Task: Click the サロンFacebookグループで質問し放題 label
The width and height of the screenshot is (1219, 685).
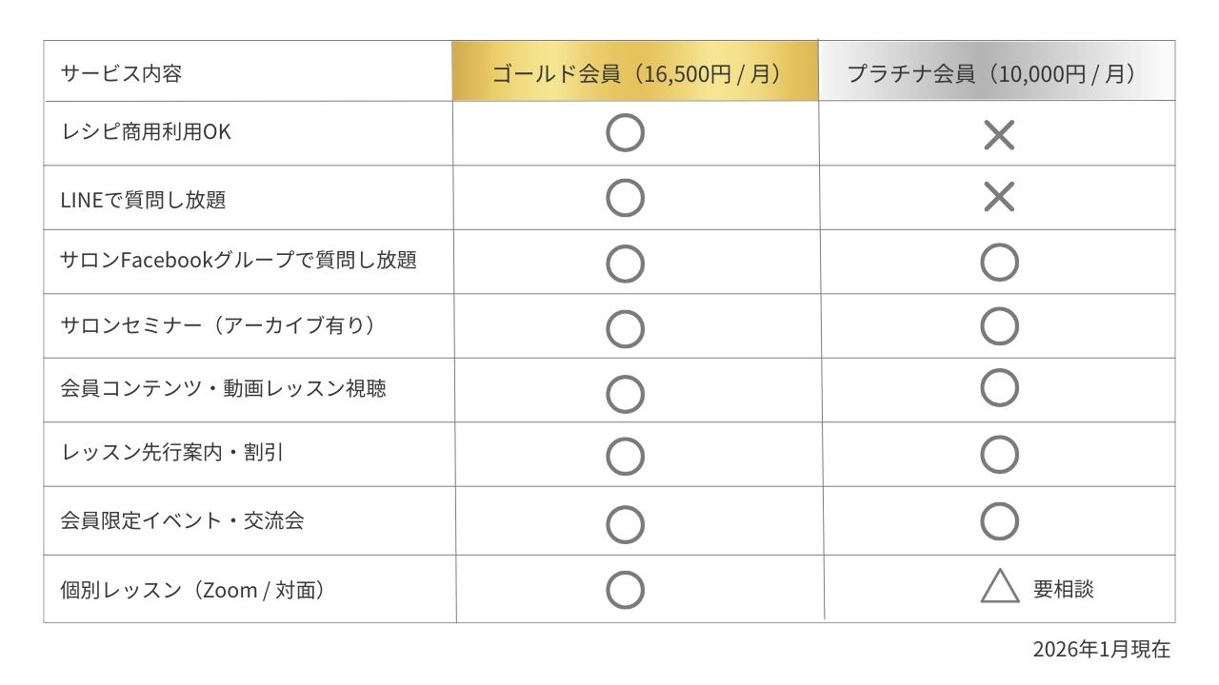Action: point(238,260)
